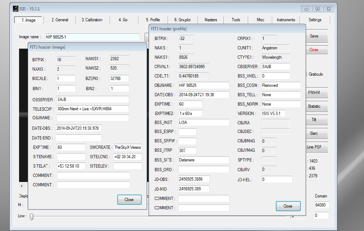Viewport: 364px width, 231px height.
Task: Click the left arrow of the image scrollbar
Action: [22, 186]
